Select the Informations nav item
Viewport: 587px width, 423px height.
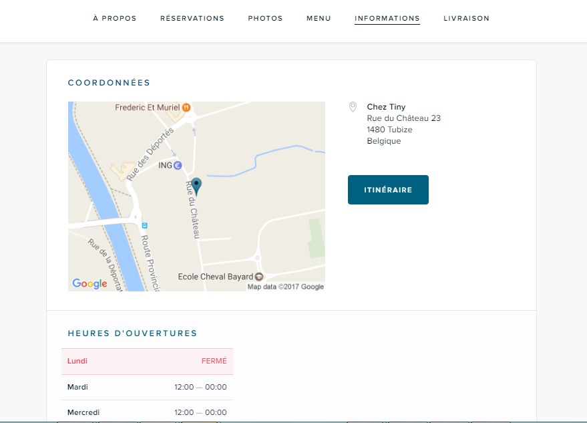pyautogui.click(x=387, y=18)
